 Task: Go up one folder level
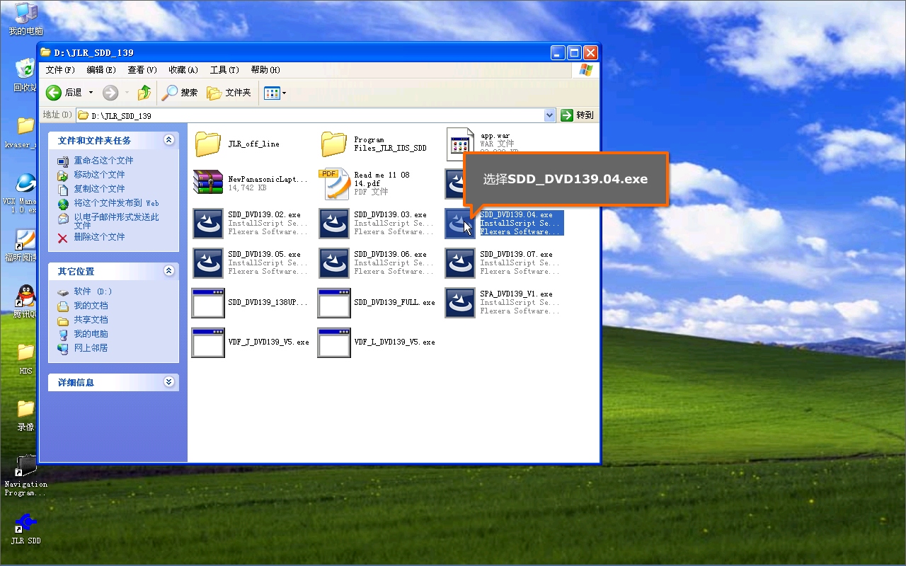click(144, 93)
